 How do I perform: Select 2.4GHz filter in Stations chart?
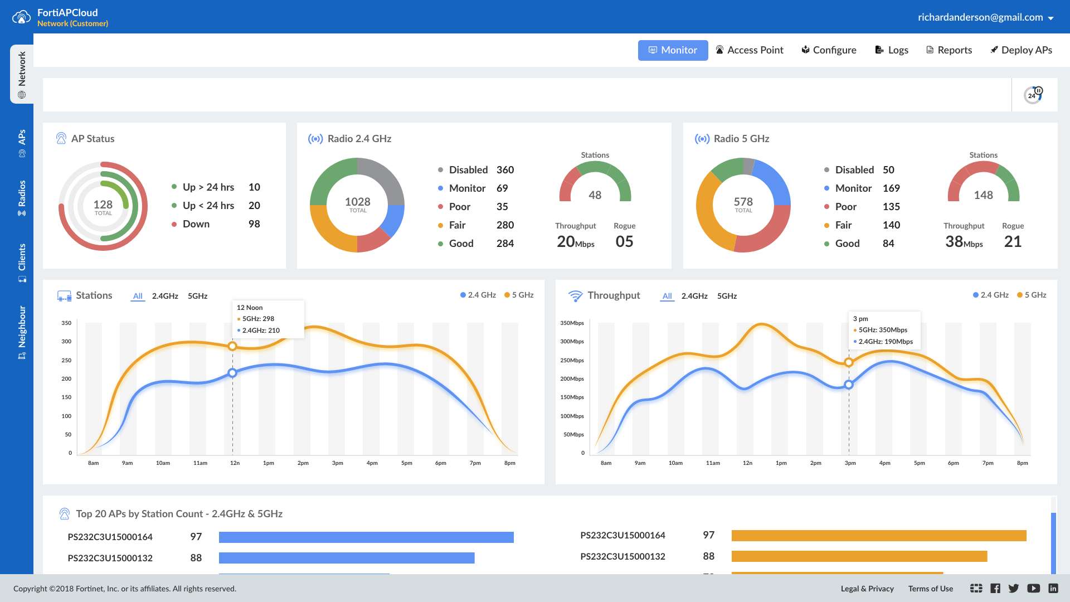click(x=165, y=296)
